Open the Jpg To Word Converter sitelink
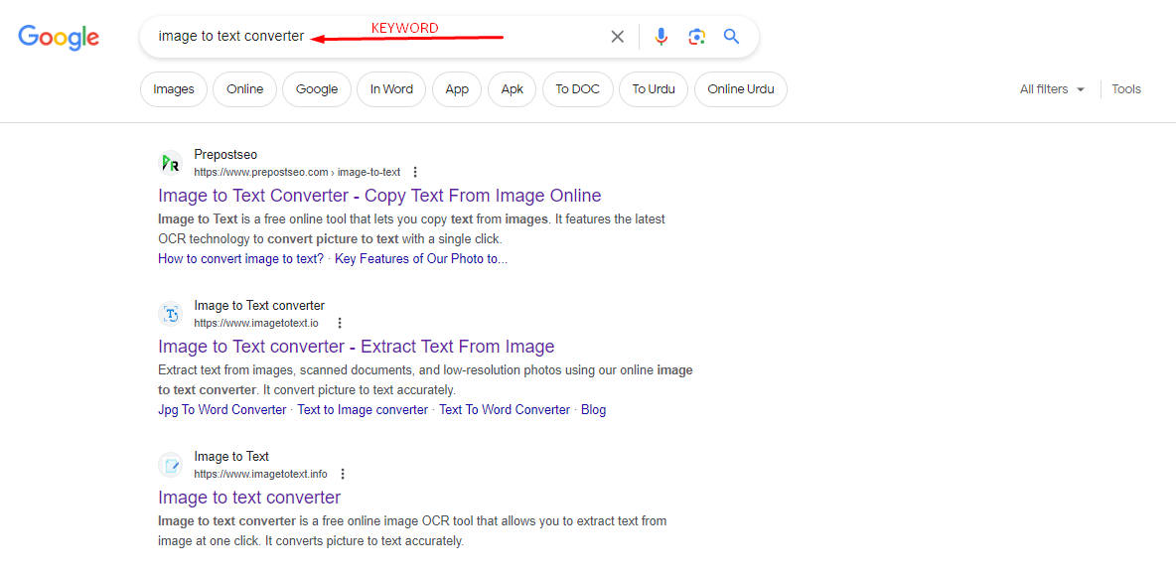 tap(222, 410)
